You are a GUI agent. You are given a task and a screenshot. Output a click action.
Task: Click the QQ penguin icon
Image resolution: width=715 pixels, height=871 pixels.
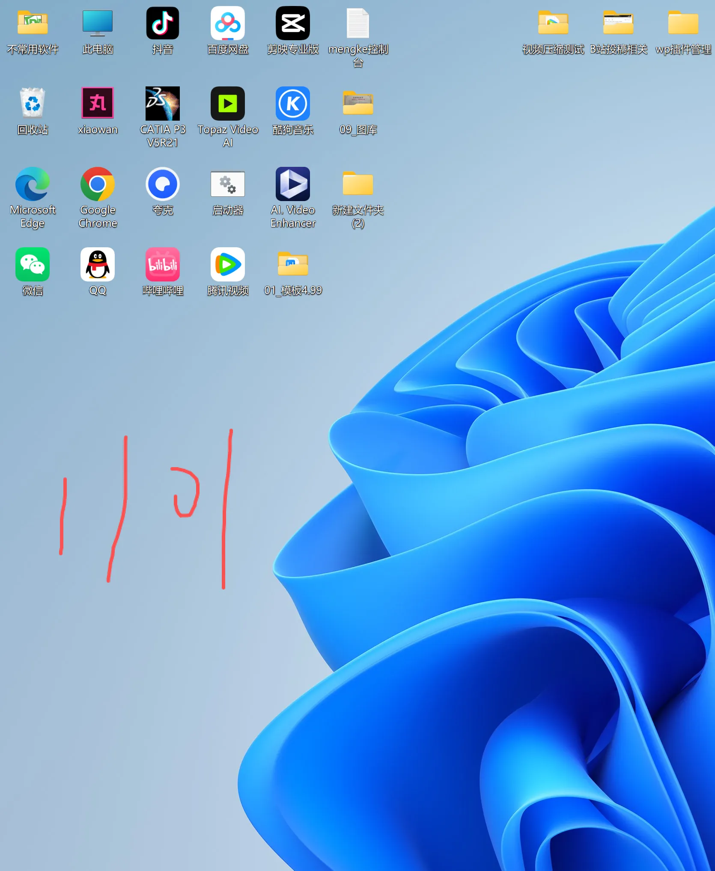[98, 264]
